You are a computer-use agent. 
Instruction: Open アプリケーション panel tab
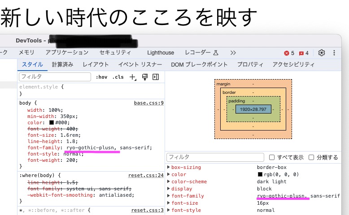click(67, 53)
